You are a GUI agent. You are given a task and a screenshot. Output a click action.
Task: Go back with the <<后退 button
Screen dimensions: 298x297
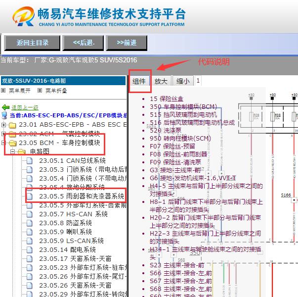(x=83, y=43)
